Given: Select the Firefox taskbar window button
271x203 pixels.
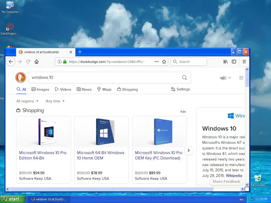Looking at the screenshot, I should pos(49,199).
